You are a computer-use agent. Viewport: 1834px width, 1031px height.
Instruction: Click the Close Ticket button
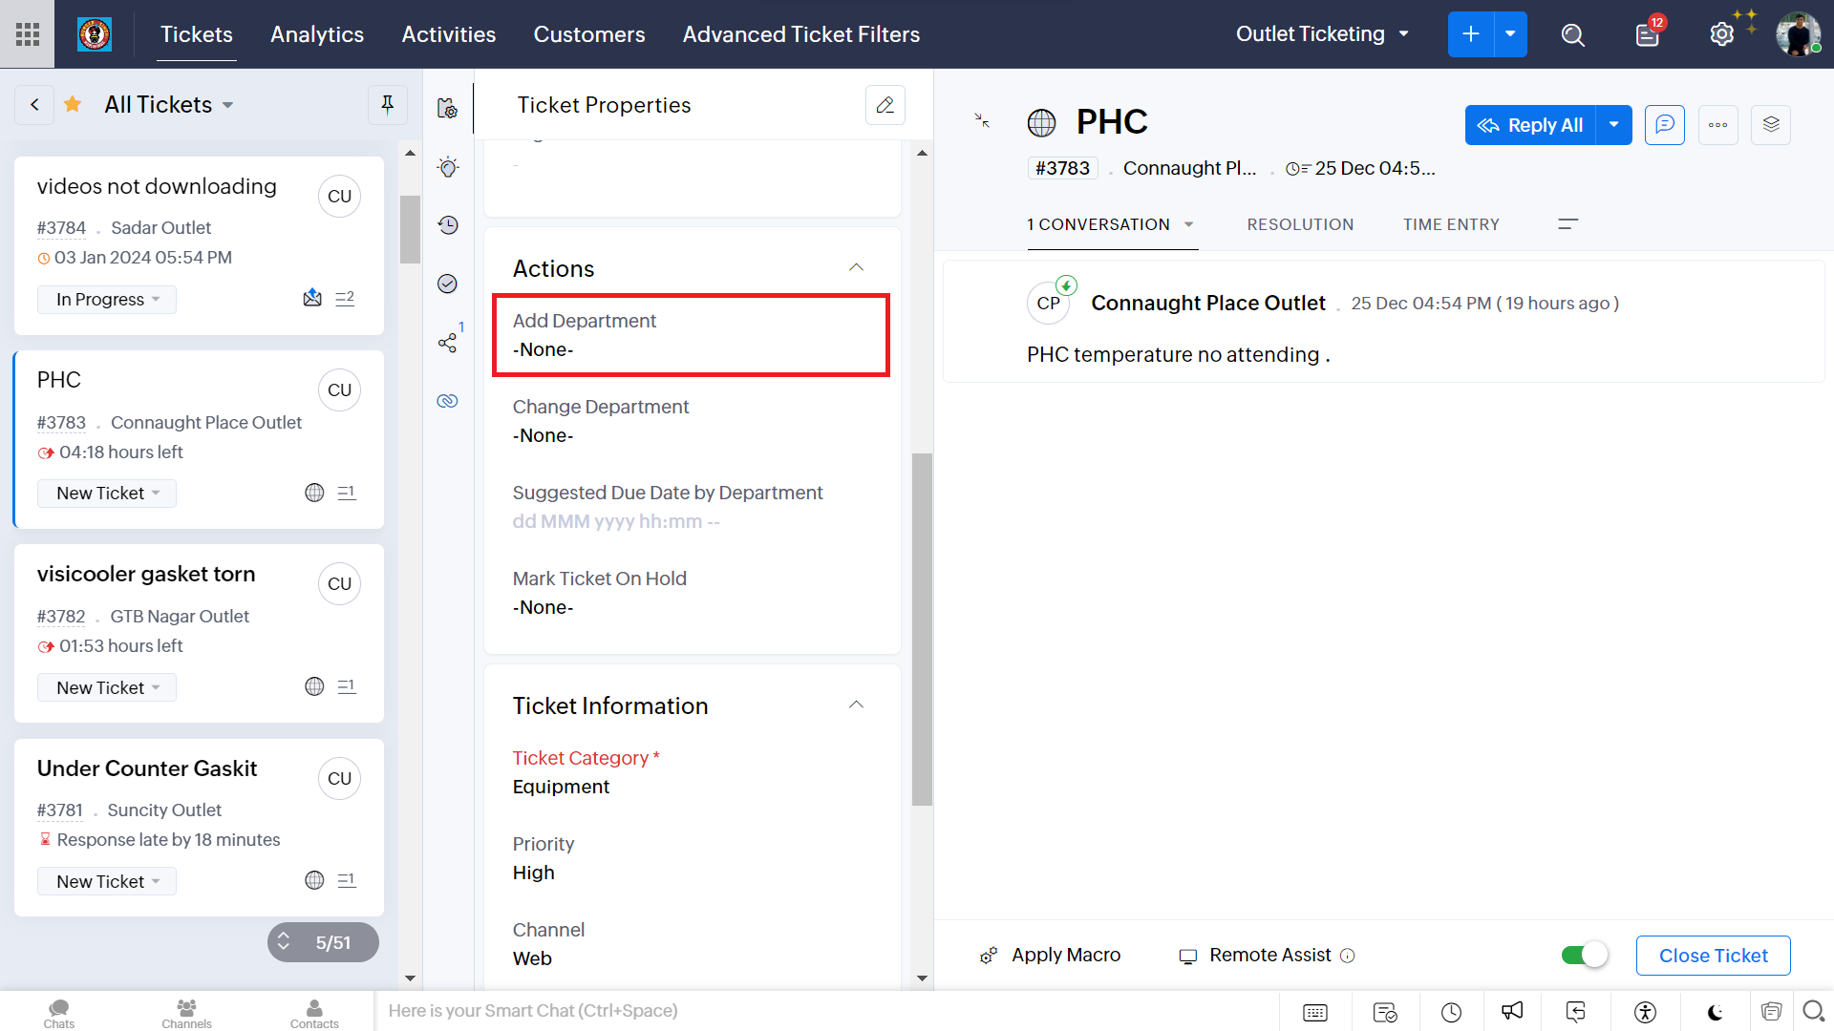tap(1713, 956)
